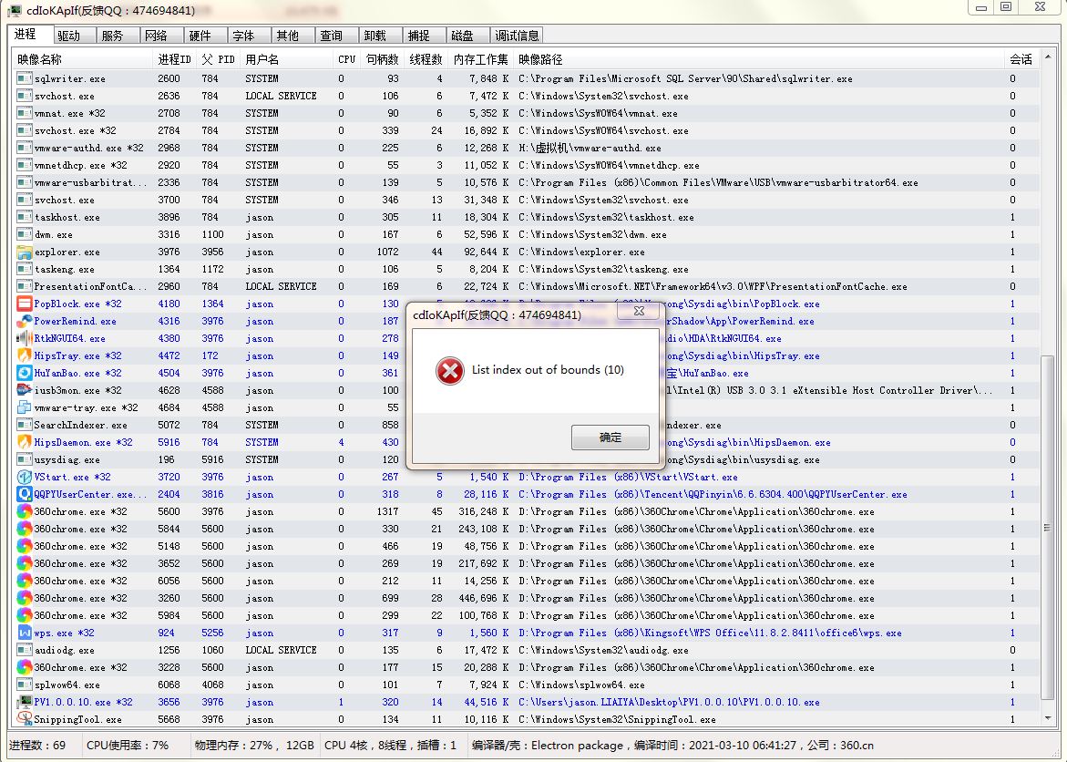Viewport: 1067px width, 762px height.
Task: Click the PopBlock.exe process icon
Action: pos(25,304)
